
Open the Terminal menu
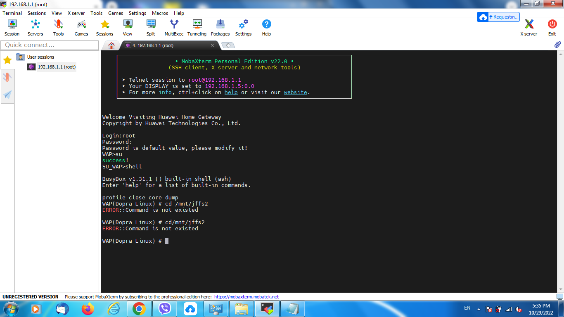tap(12, 13)
